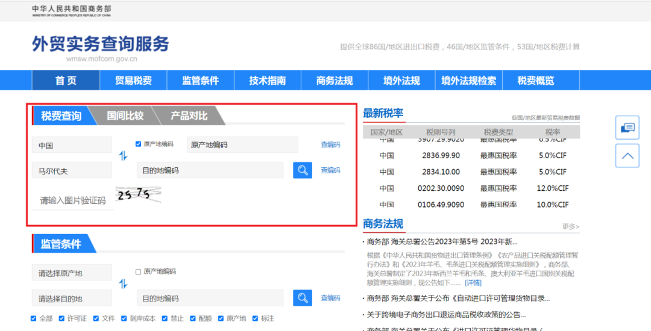
Task: Toggle the 标注 checkbox
Action: coord(254,318)
